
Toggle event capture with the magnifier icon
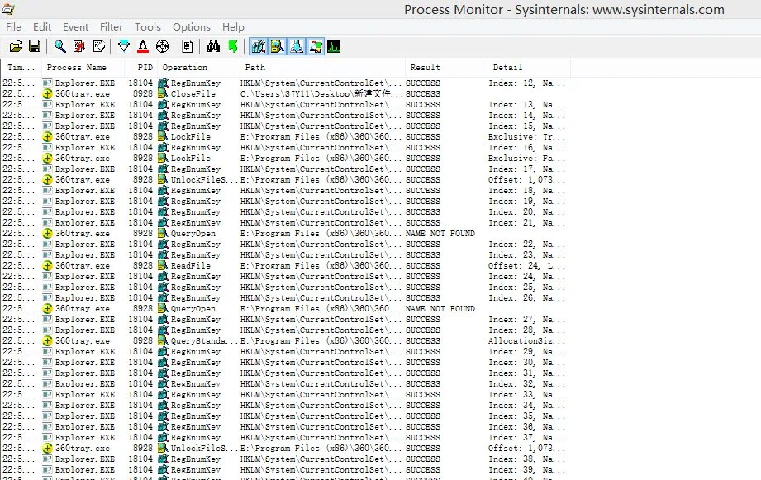(60, 46)
